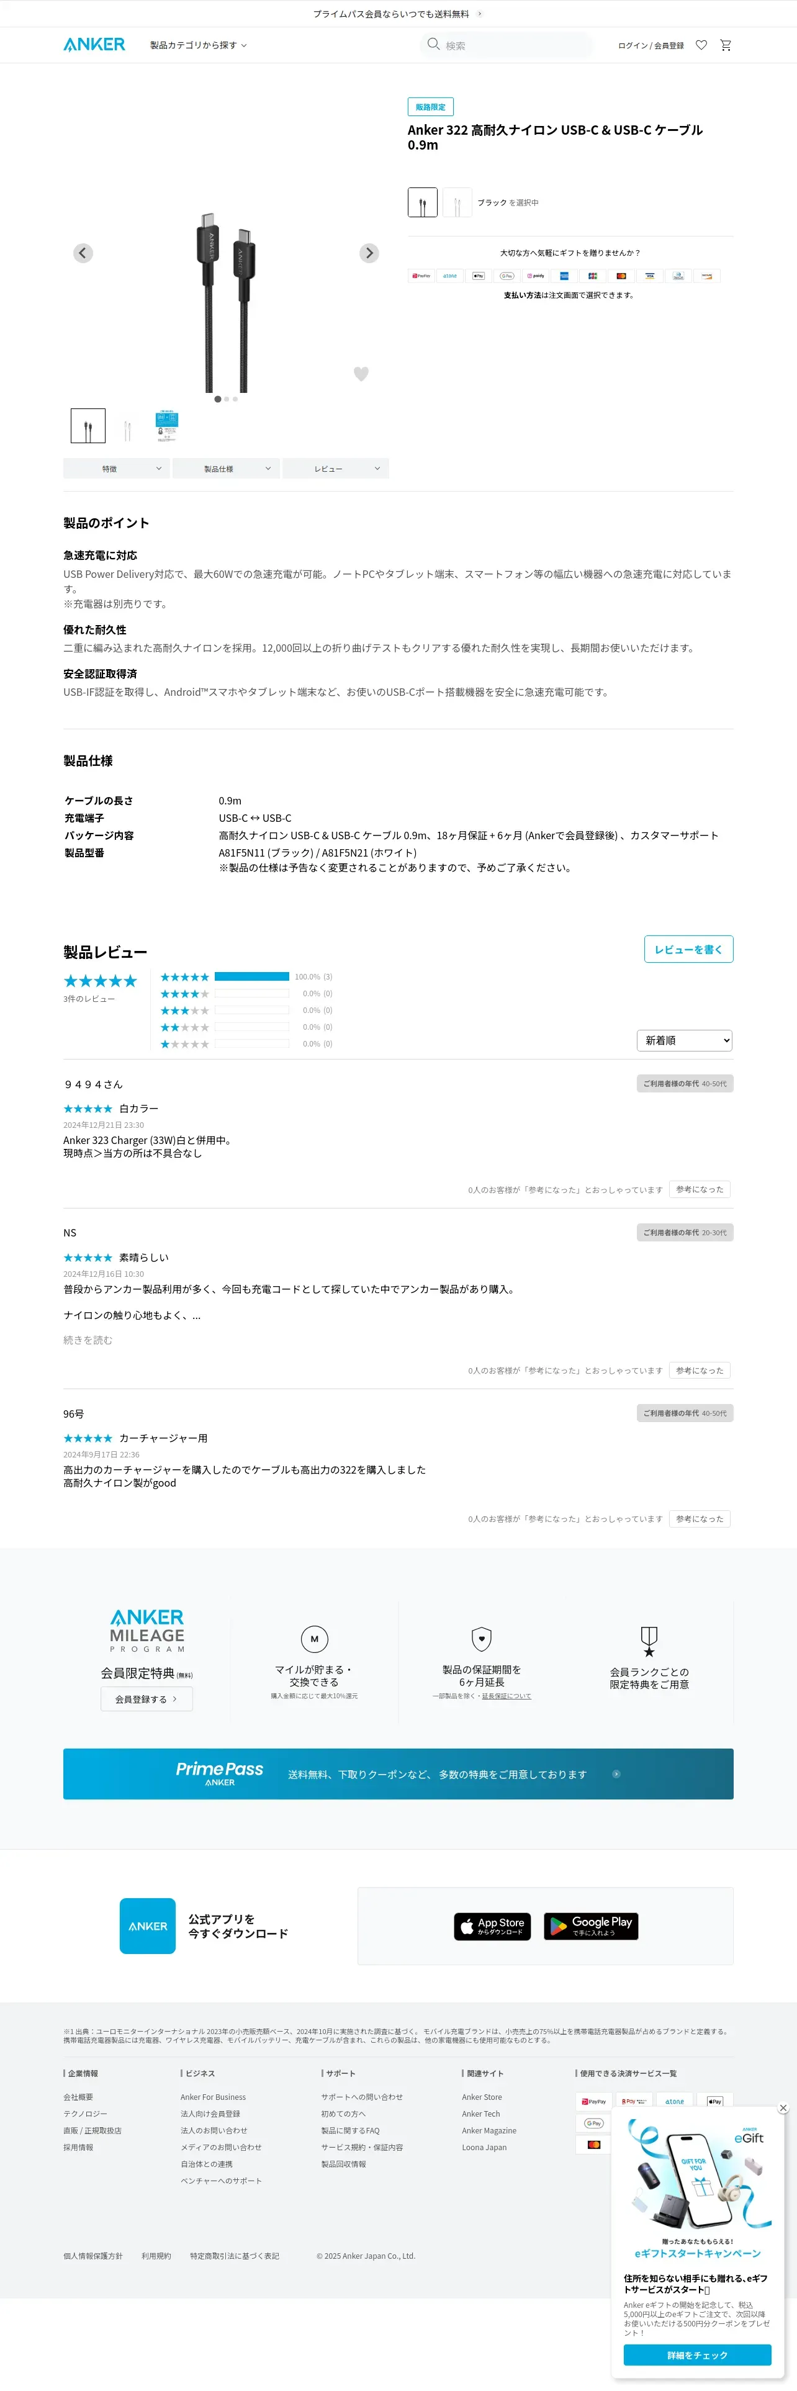
Task: Click the warranty shield icon
Action: pos(482,1639)
